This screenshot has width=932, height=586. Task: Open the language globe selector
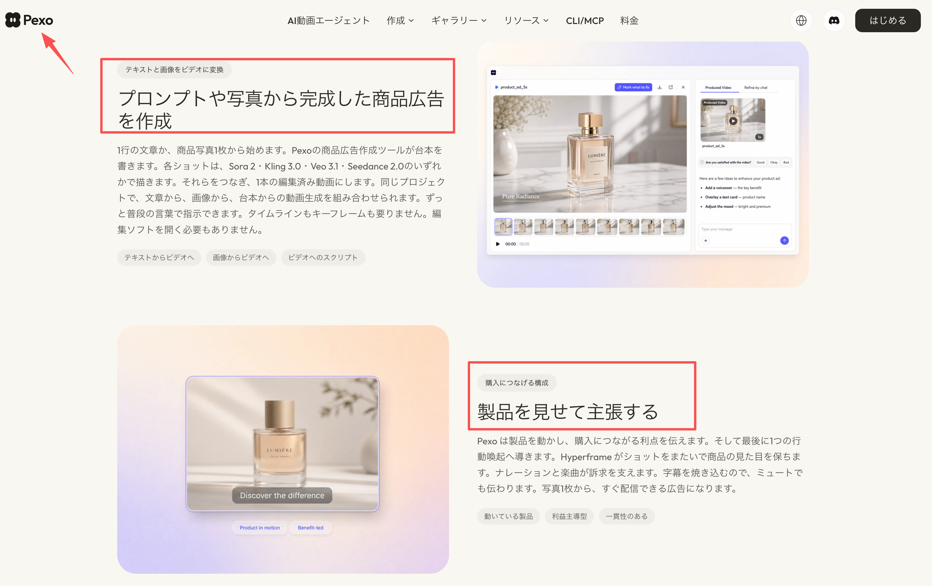[x=801, y=20]
